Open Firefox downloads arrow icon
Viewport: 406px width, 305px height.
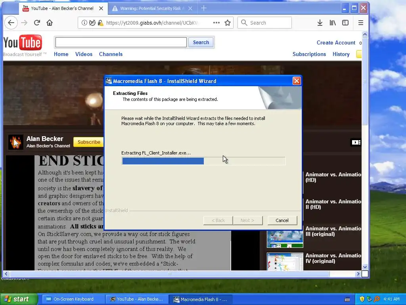point(320,23)
